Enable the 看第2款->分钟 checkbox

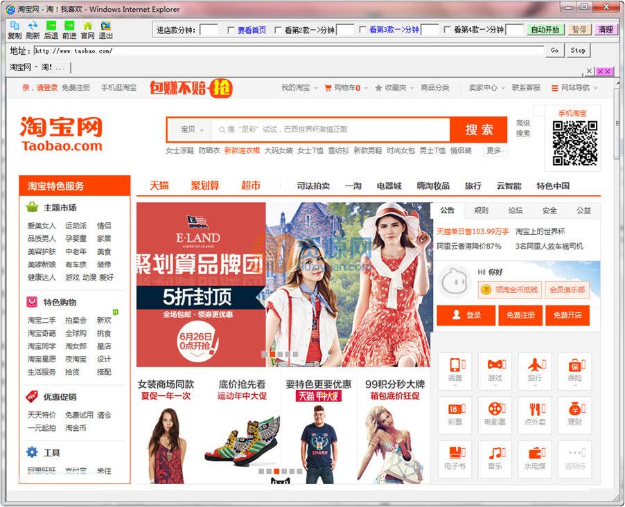pos(278,30)
